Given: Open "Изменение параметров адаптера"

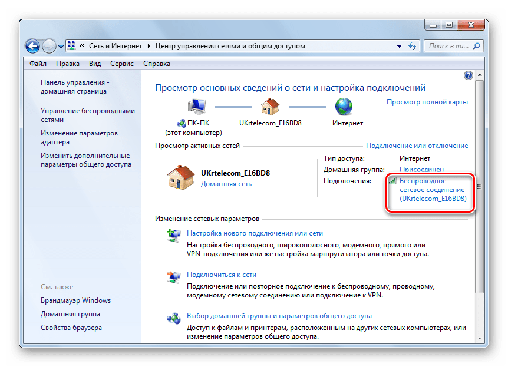Looking at the screenshot, I should point(79,137).
